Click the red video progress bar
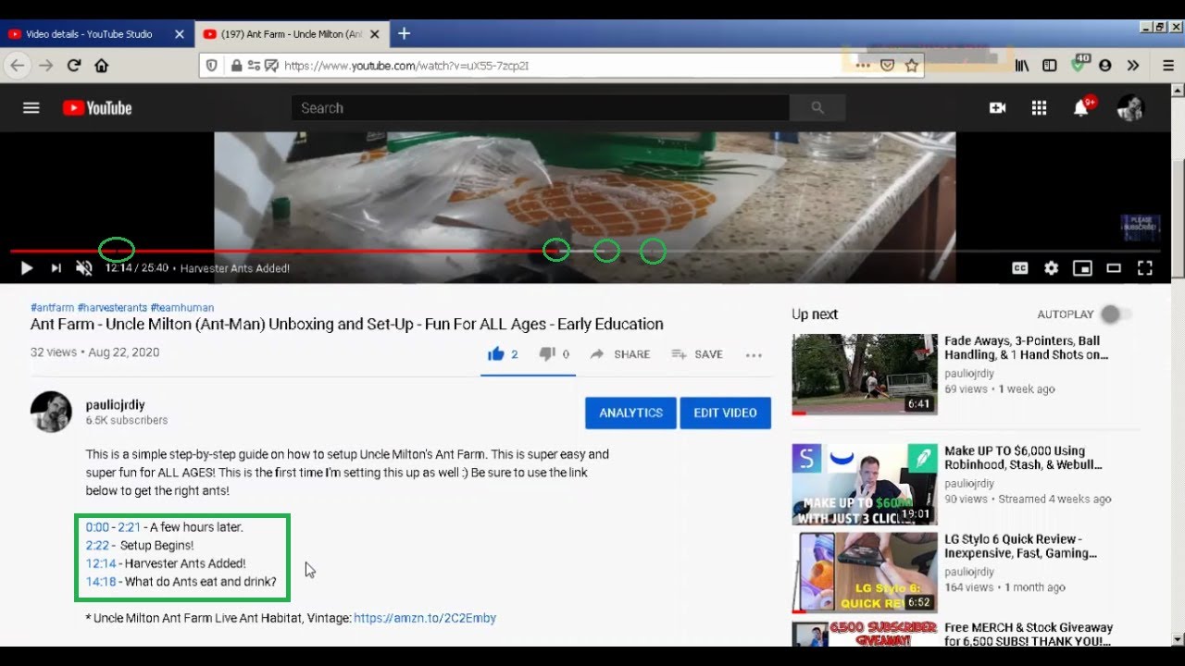 (x=282, y=251)
